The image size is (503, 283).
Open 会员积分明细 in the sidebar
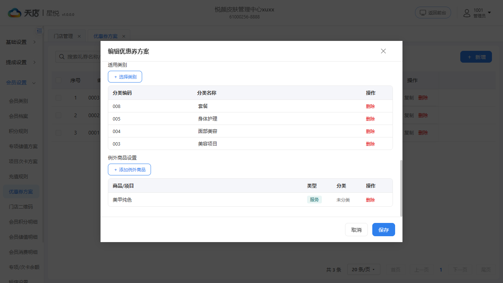click(x=23, y=222)
